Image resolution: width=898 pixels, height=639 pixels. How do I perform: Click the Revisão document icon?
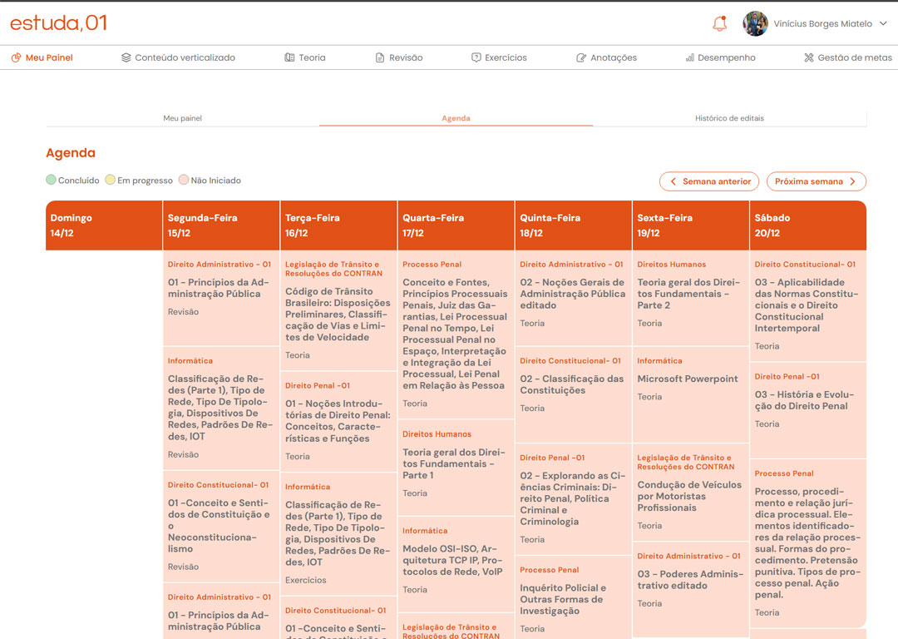[x=380, y=57]
